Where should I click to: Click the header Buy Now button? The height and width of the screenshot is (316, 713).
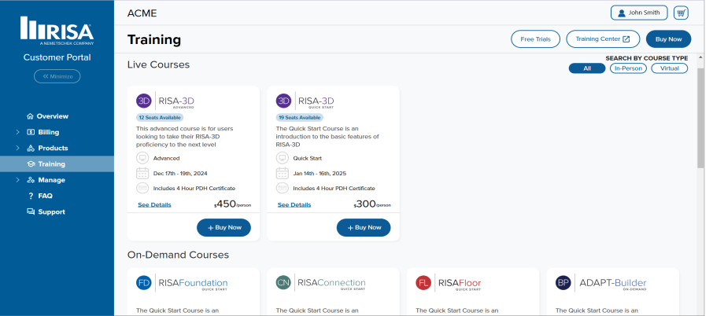pyautogui.click(x=668, y=39)
